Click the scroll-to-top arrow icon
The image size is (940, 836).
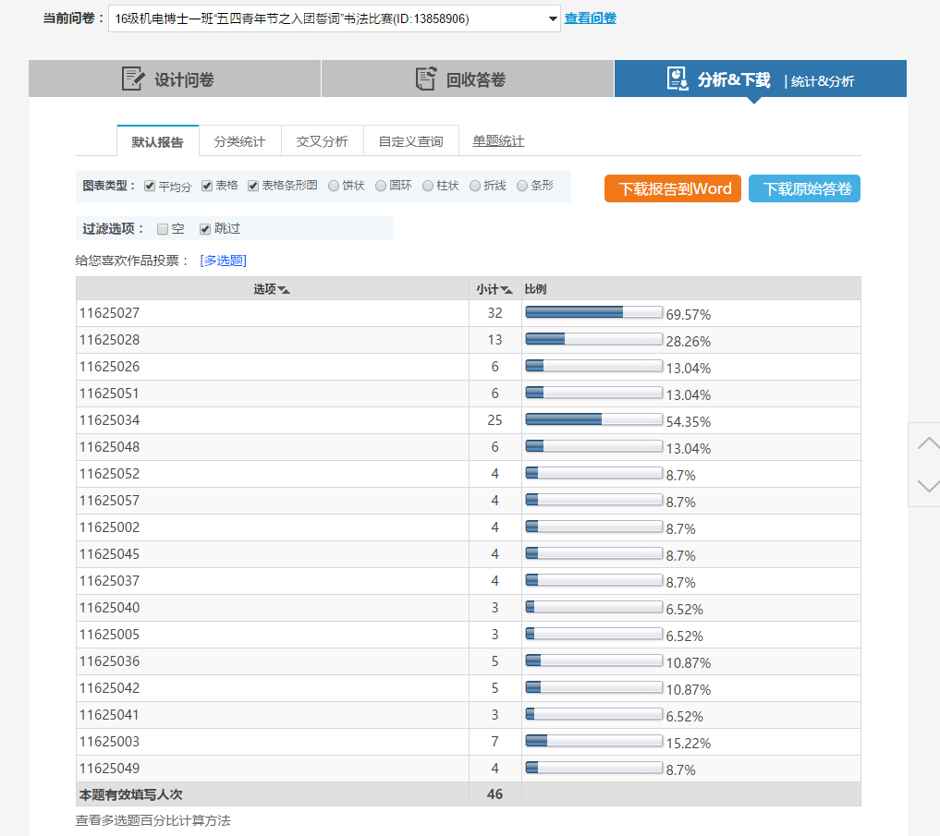927,443
